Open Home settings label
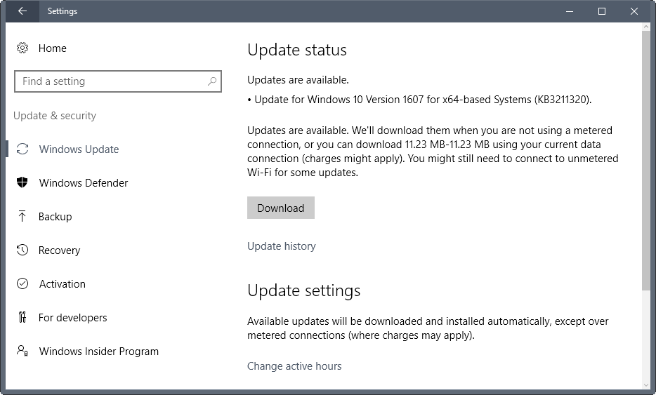The image size is (656, 395). 52,48
